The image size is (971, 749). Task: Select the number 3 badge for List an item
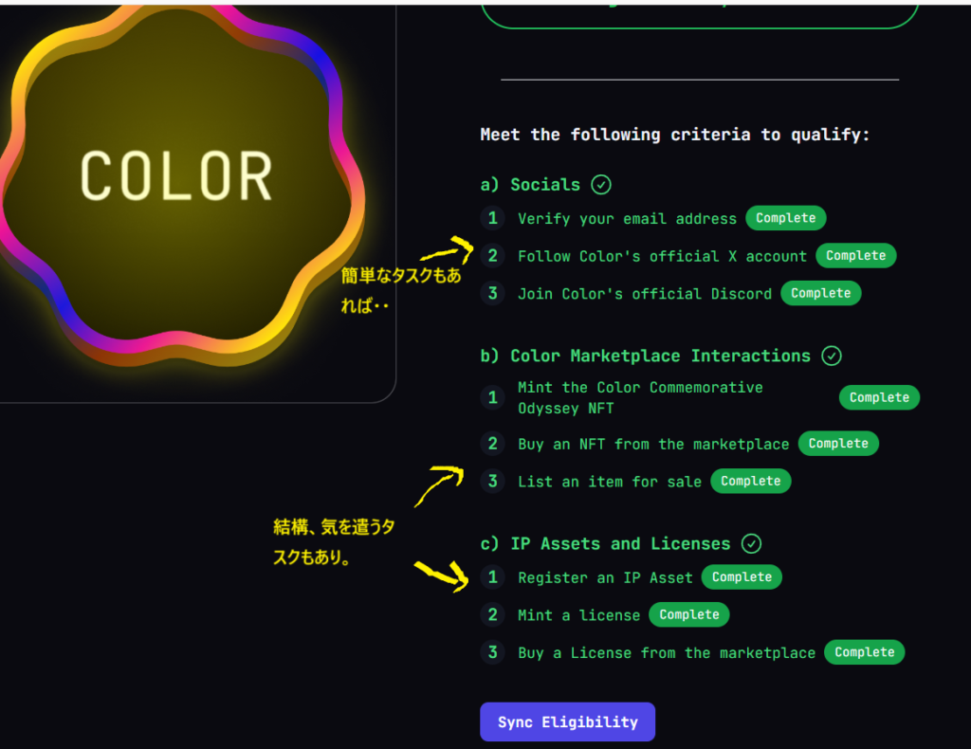coord(493,481)
